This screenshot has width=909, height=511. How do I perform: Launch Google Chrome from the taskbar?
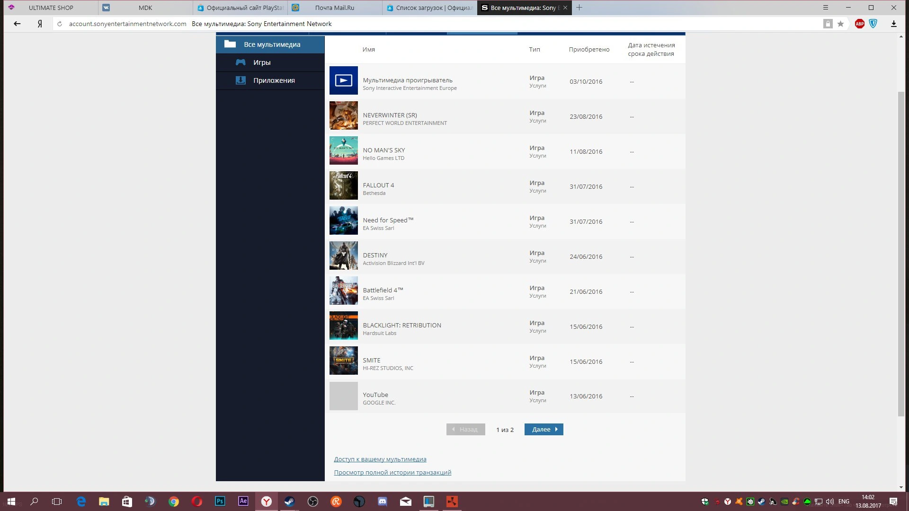click(174, 502)
